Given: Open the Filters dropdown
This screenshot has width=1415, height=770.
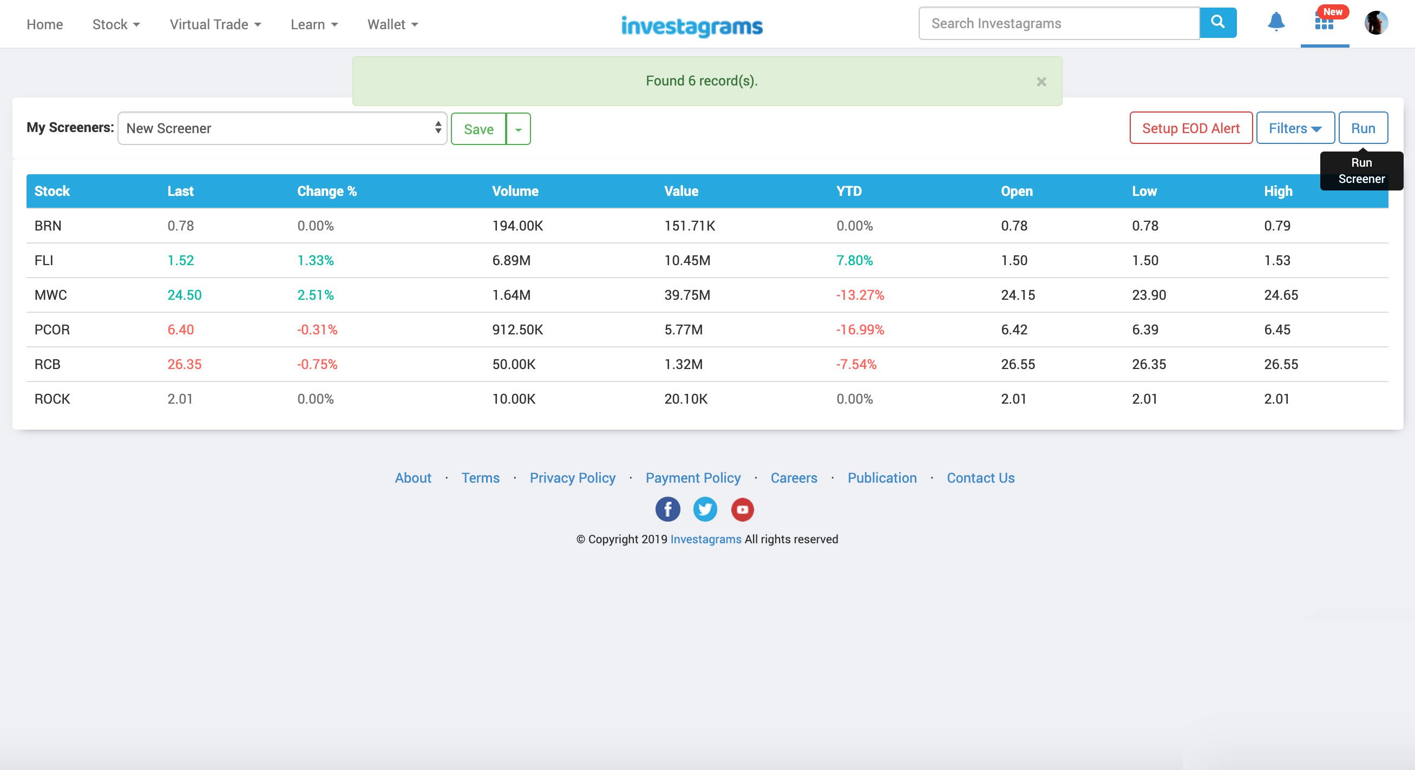Looking at the screenshot, I should 1295,128.
